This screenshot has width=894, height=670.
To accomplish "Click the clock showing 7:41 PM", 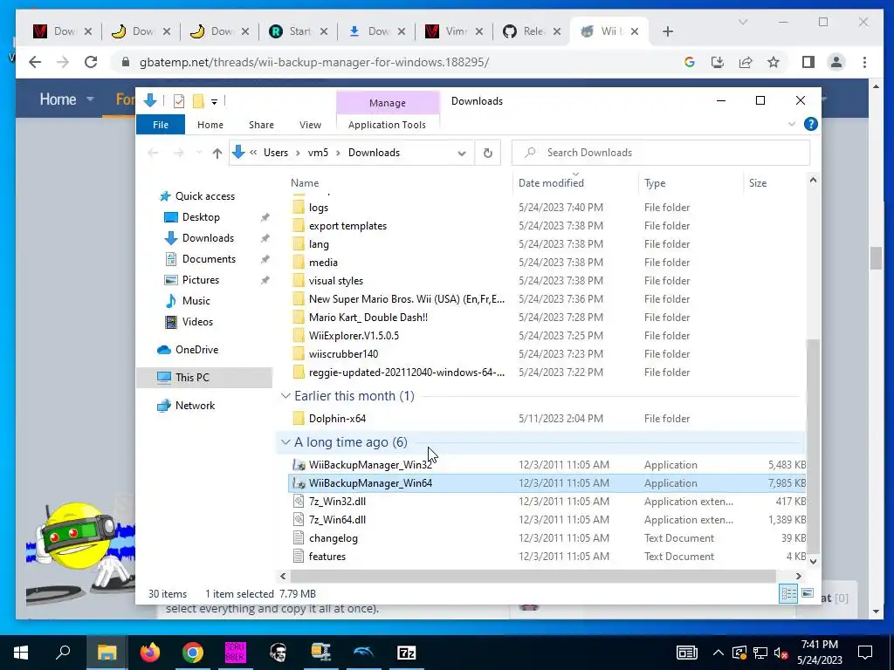I will 819,645.
